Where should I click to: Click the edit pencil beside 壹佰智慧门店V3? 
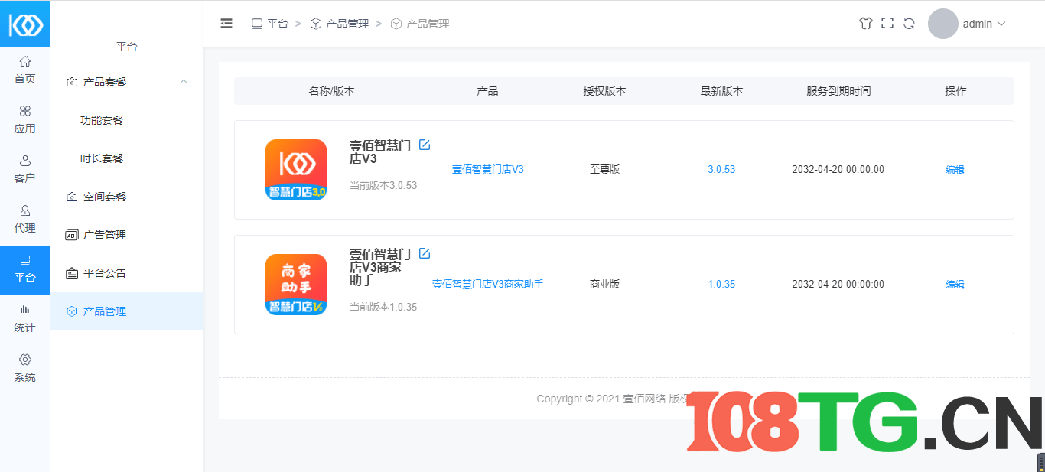(x=425, y=145)
